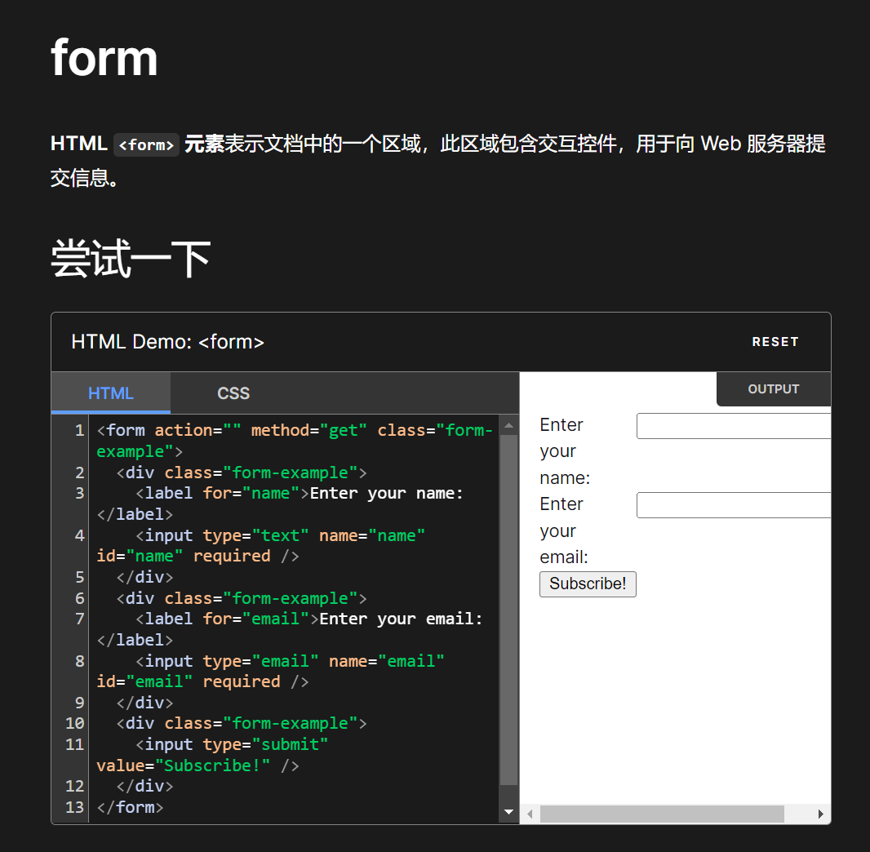This screenshot has width=870, height=852.
Task: Click line number 1 in the code gutter
Action: tap(78, 430)
